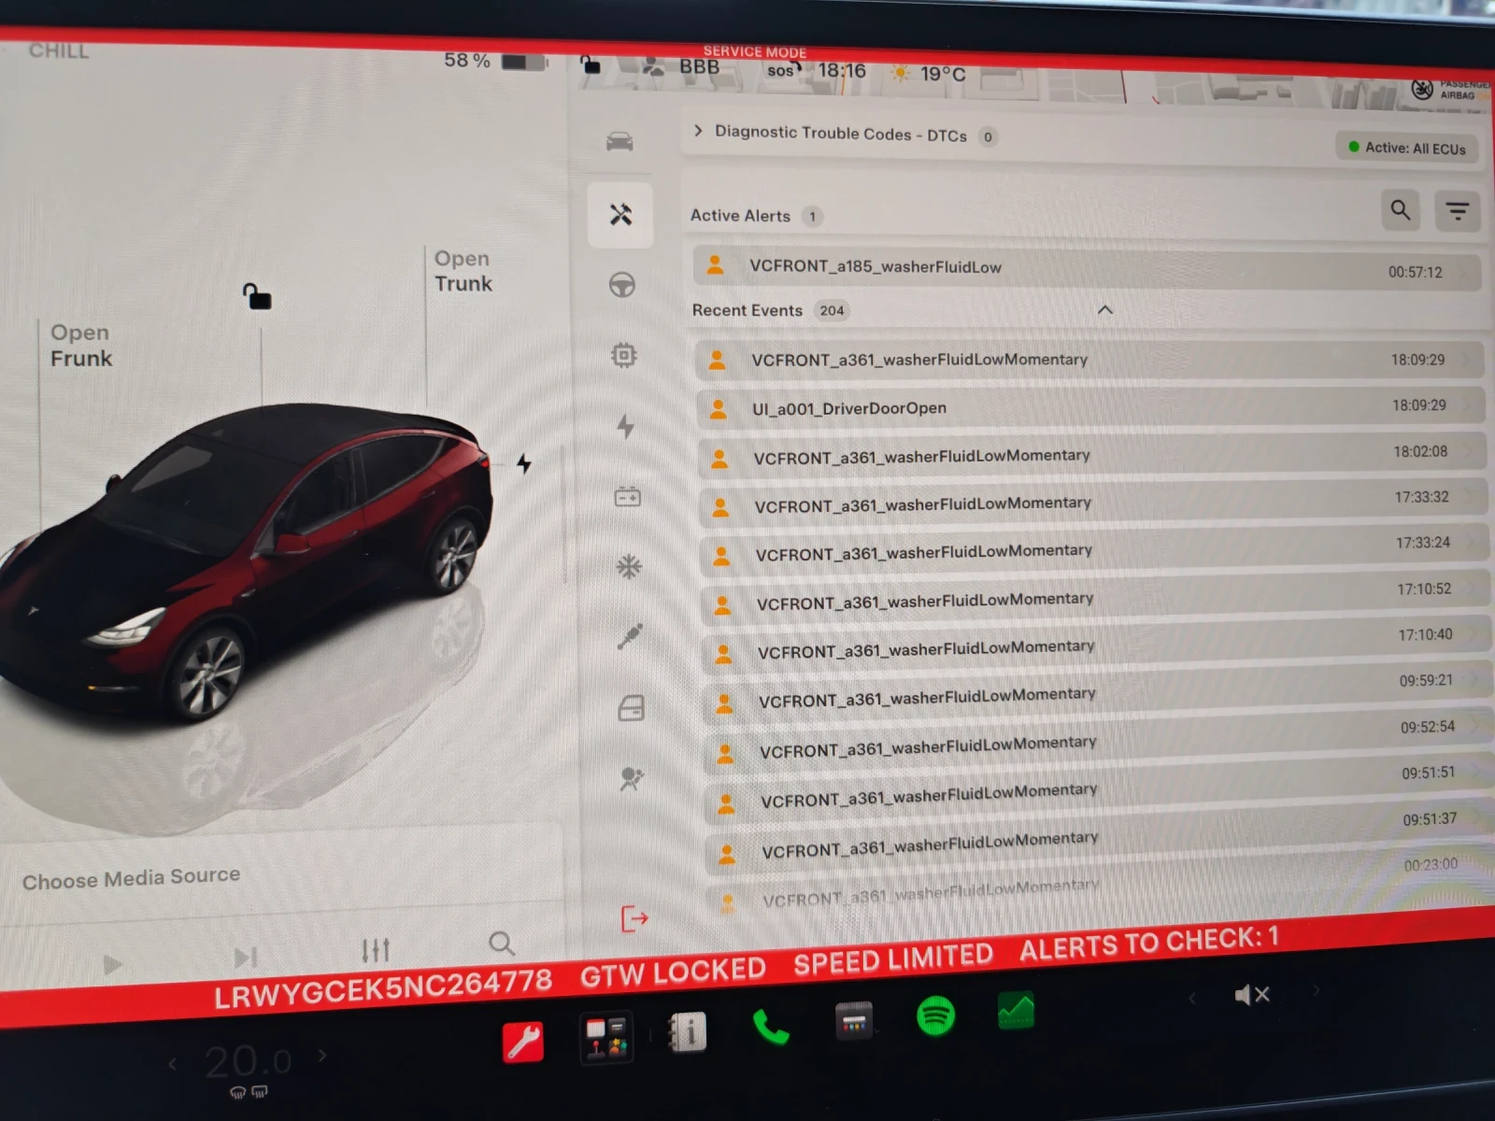
Task: Exit service mode with the red exit icon
Action: pyautogui.click(x=634, y=918)
